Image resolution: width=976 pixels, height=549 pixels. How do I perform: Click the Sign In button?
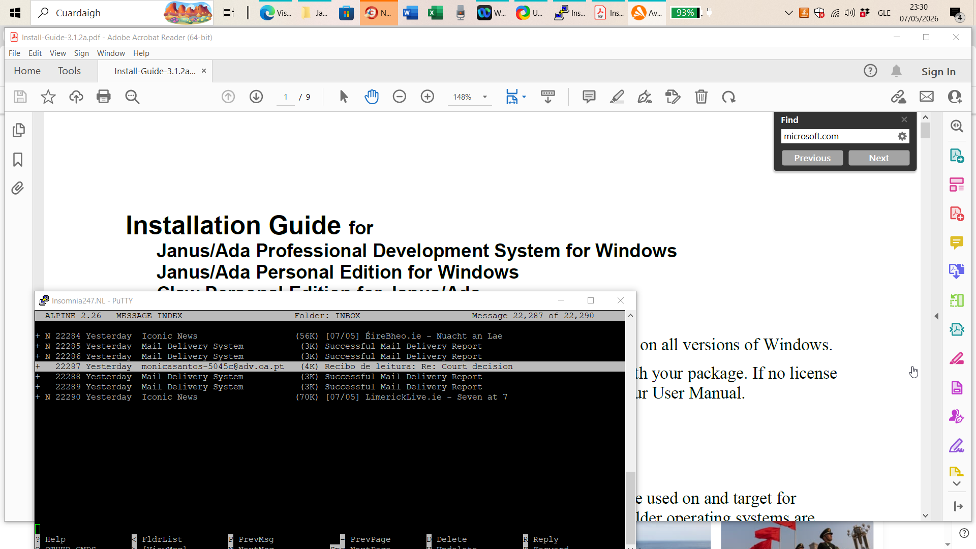pyautogui.click(x=938, y=72)
